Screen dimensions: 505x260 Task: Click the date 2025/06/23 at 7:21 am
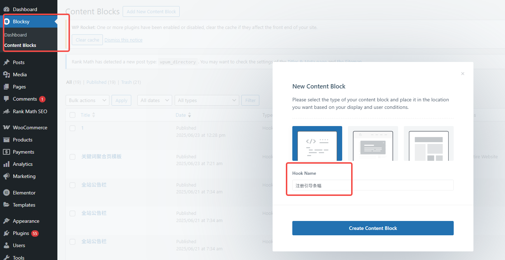(x=199, y=163)
